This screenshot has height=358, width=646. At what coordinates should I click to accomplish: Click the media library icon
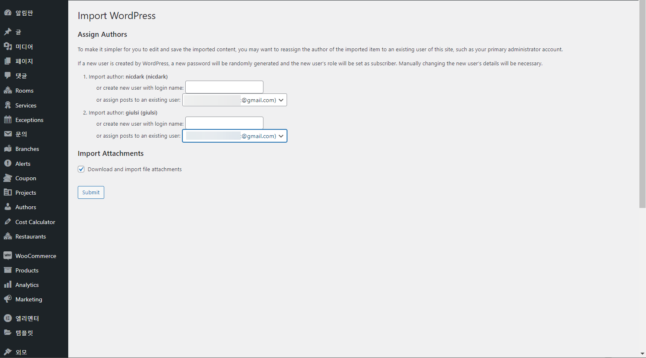(7, 46)
